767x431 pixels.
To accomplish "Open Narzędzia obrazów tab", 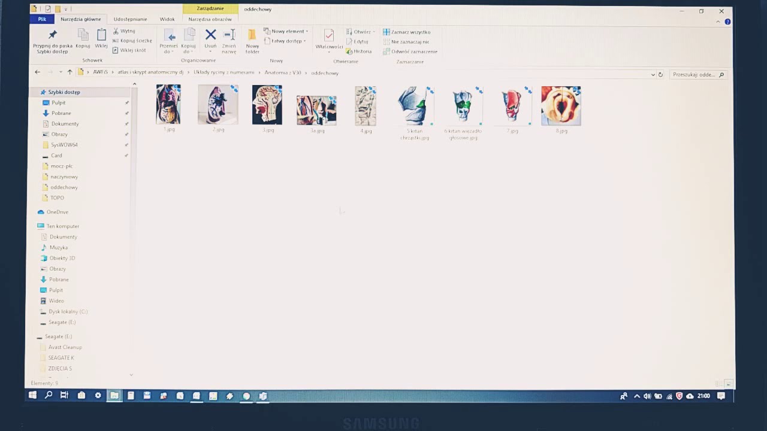I will point(210,19).
